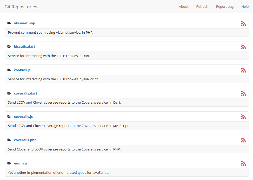This screenshot has width=253, height=180.
Task: Click the folder icon next to coveralls.dart
Action: click(9, 93)
